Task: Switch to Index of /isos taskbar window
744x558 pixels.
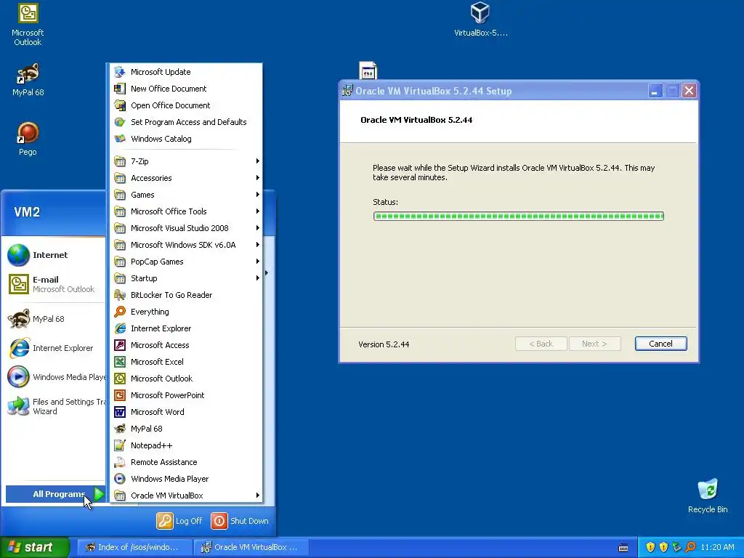Action: pos(134,547)
